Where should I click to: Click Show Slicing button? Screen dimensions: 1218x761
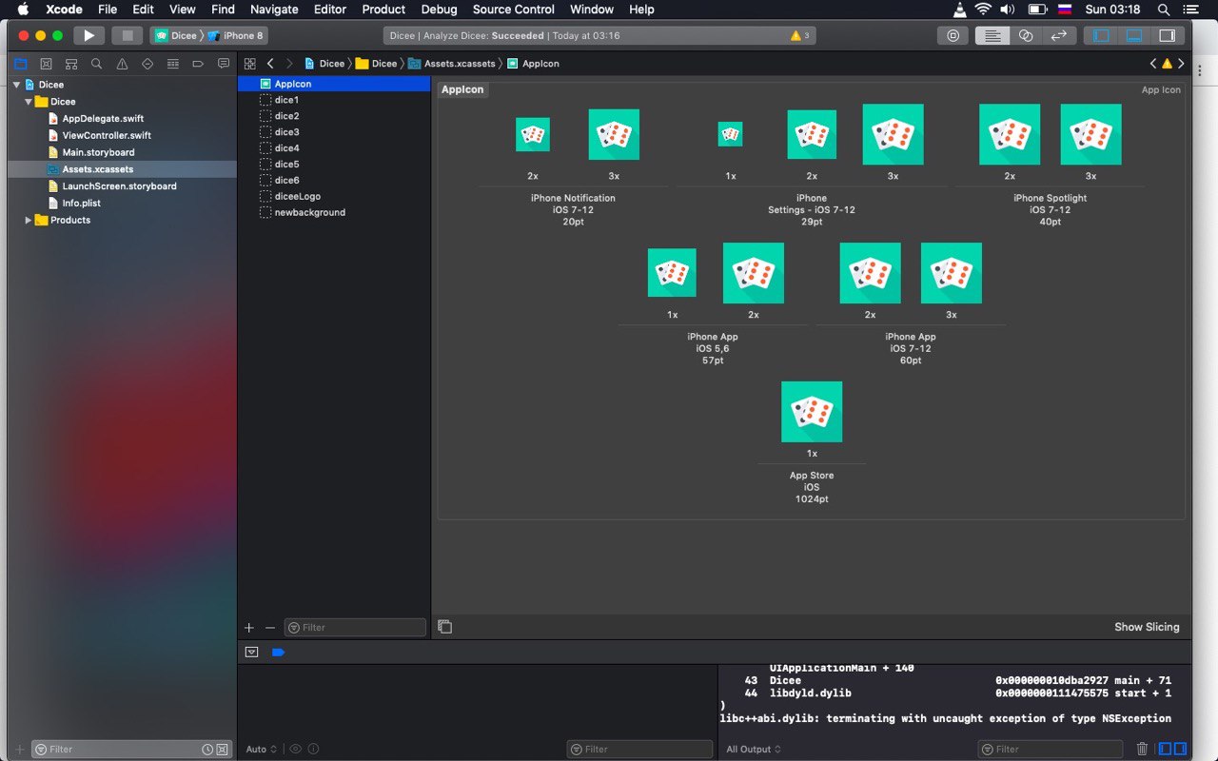[x=1147, y=627]
